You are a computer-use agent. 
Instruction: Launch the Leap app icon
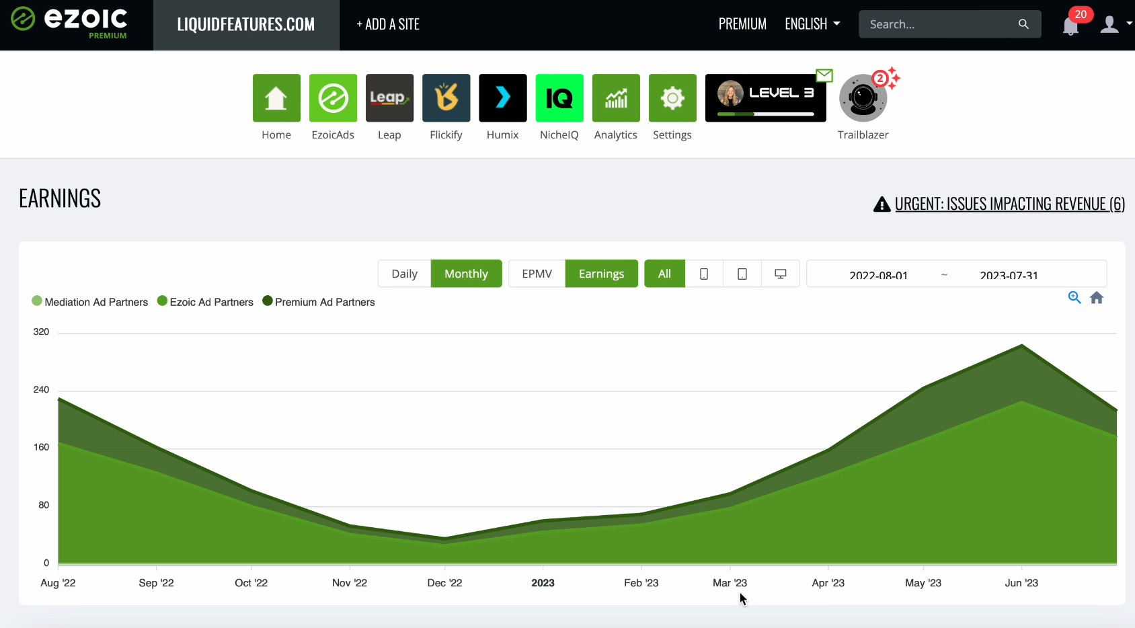(x=389, y=98)
